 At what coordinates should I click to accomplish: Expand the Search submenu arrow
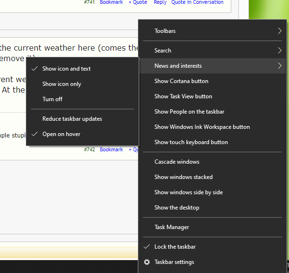click(x=279, y=51)
